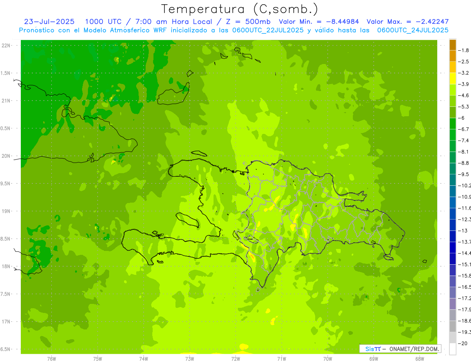Click the white swatch below -20

[453, 349]
